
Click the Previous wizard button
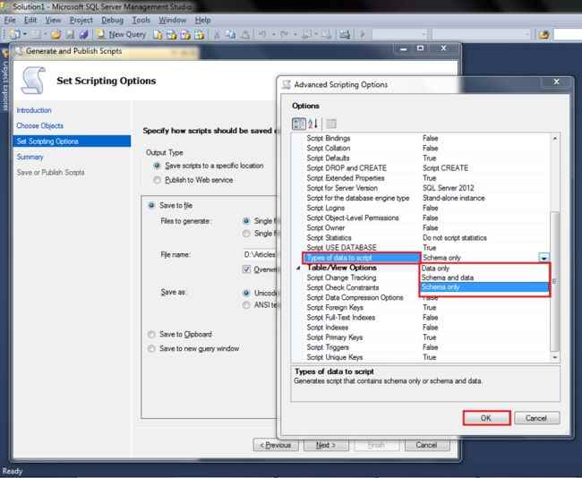point(276,445)
